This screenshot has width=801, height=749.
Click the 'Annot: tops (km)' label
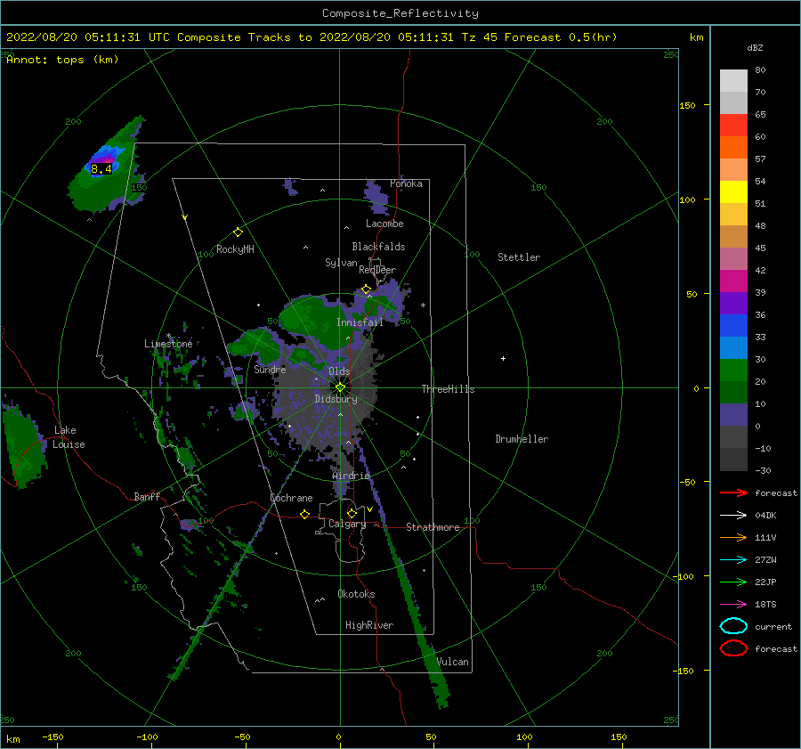(62, 60)
